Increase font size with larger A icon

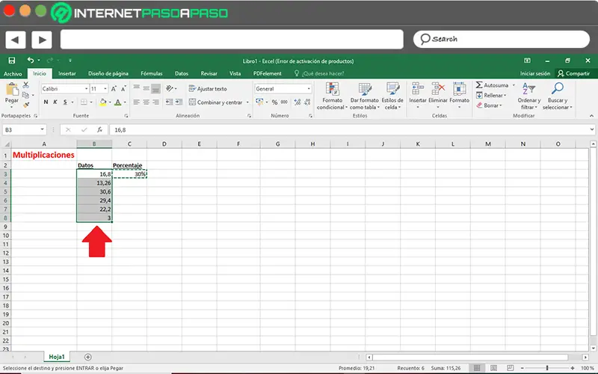[x=114, y=88]
